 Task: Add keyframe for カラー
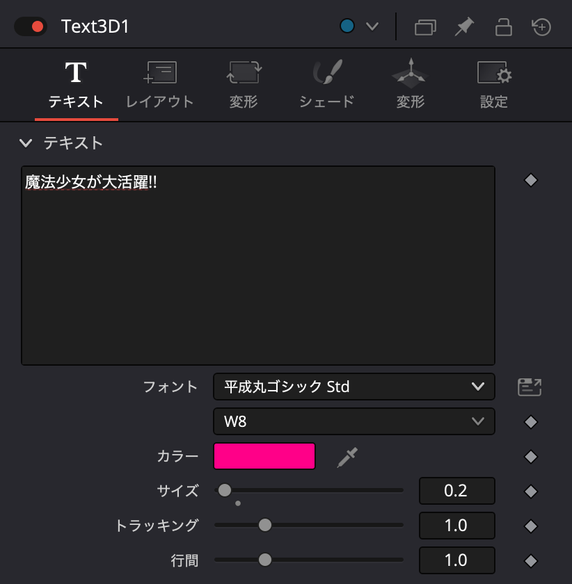coord(531,457)
